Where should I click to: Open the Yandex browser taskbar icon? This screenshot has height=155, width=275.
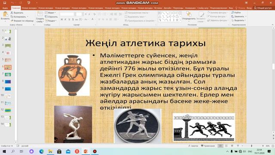click(x=77, y=151)
